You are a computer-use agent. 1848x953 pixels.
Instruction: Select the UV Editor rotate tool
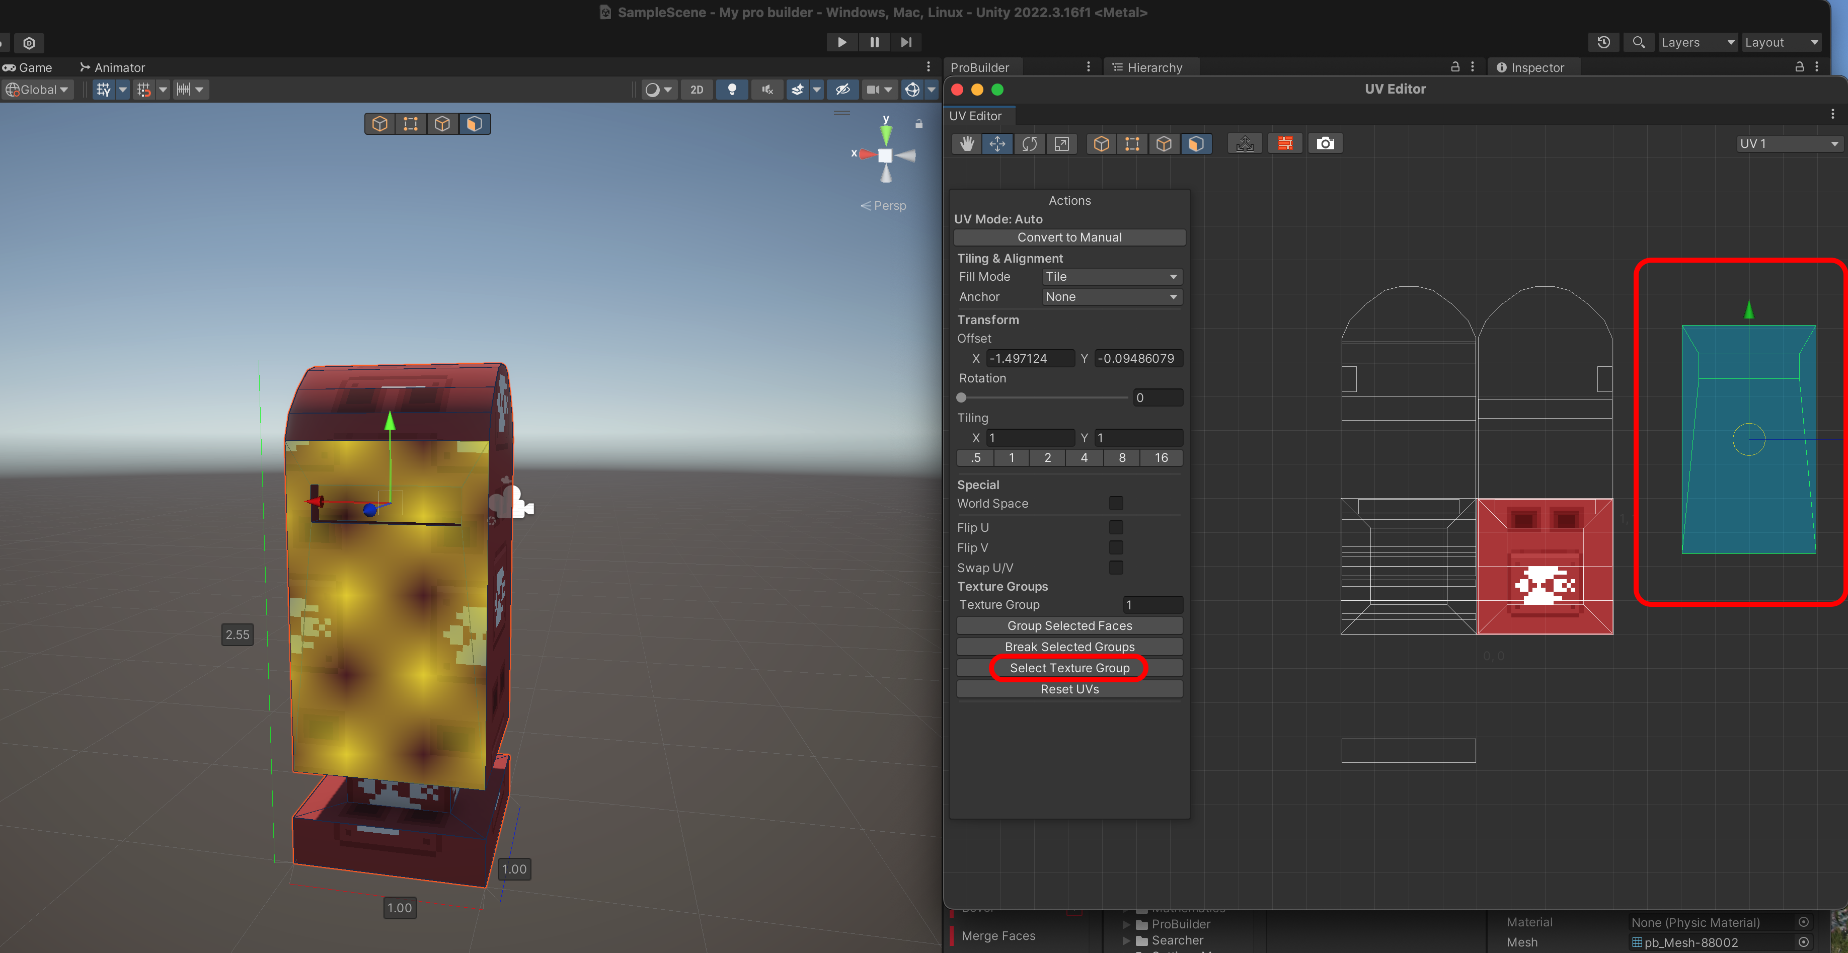tap(1030, 143)
